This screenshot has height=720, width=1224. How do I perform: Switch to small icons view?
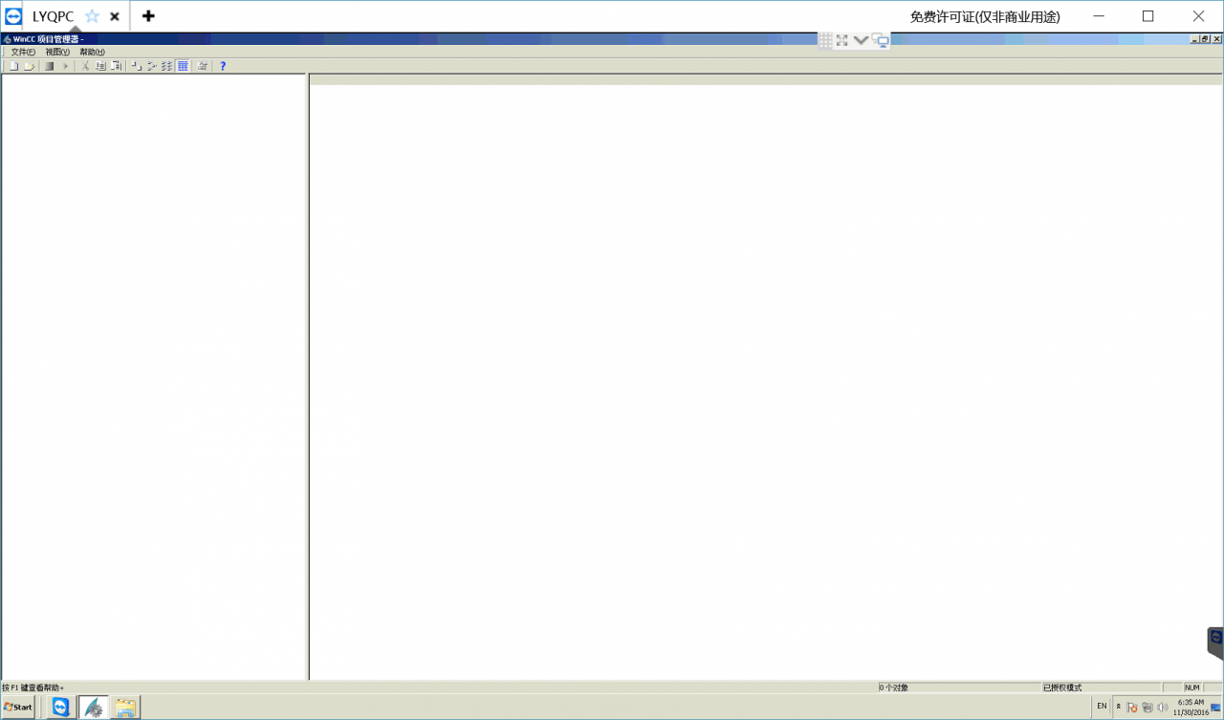151,66
